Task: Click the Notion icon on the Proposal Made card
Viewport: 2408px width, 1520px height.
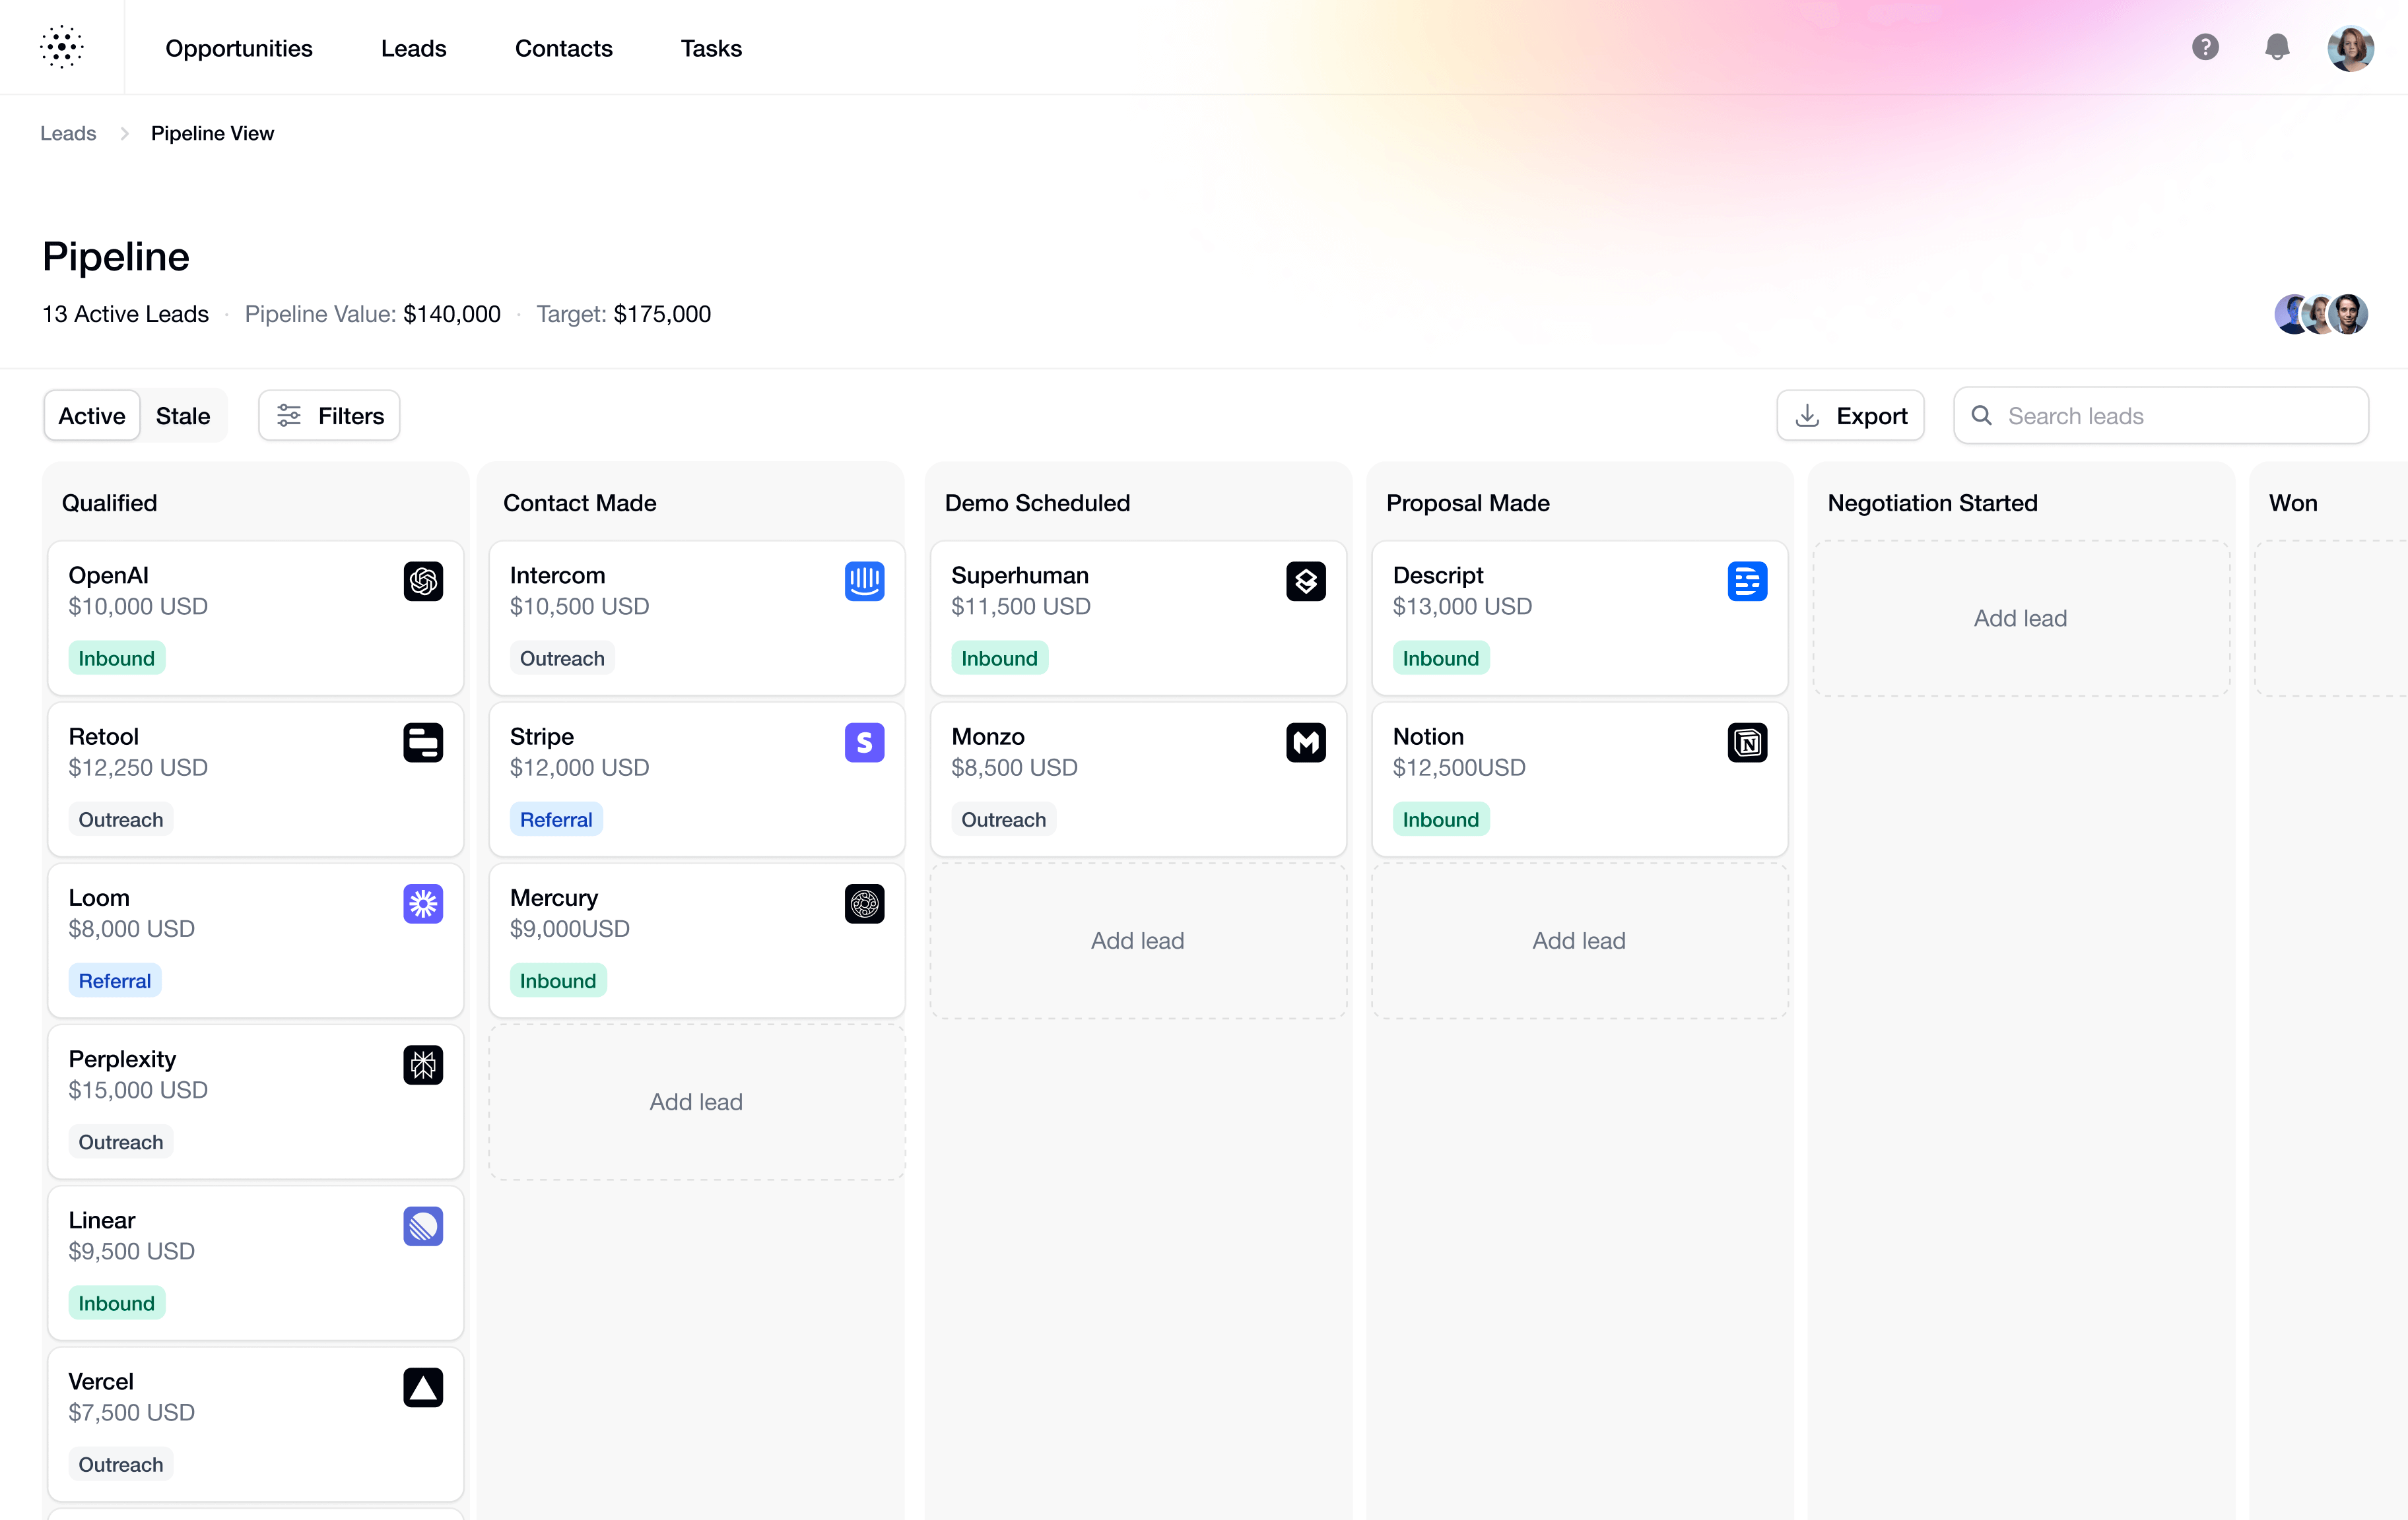Action: [x=1747, y=742]
